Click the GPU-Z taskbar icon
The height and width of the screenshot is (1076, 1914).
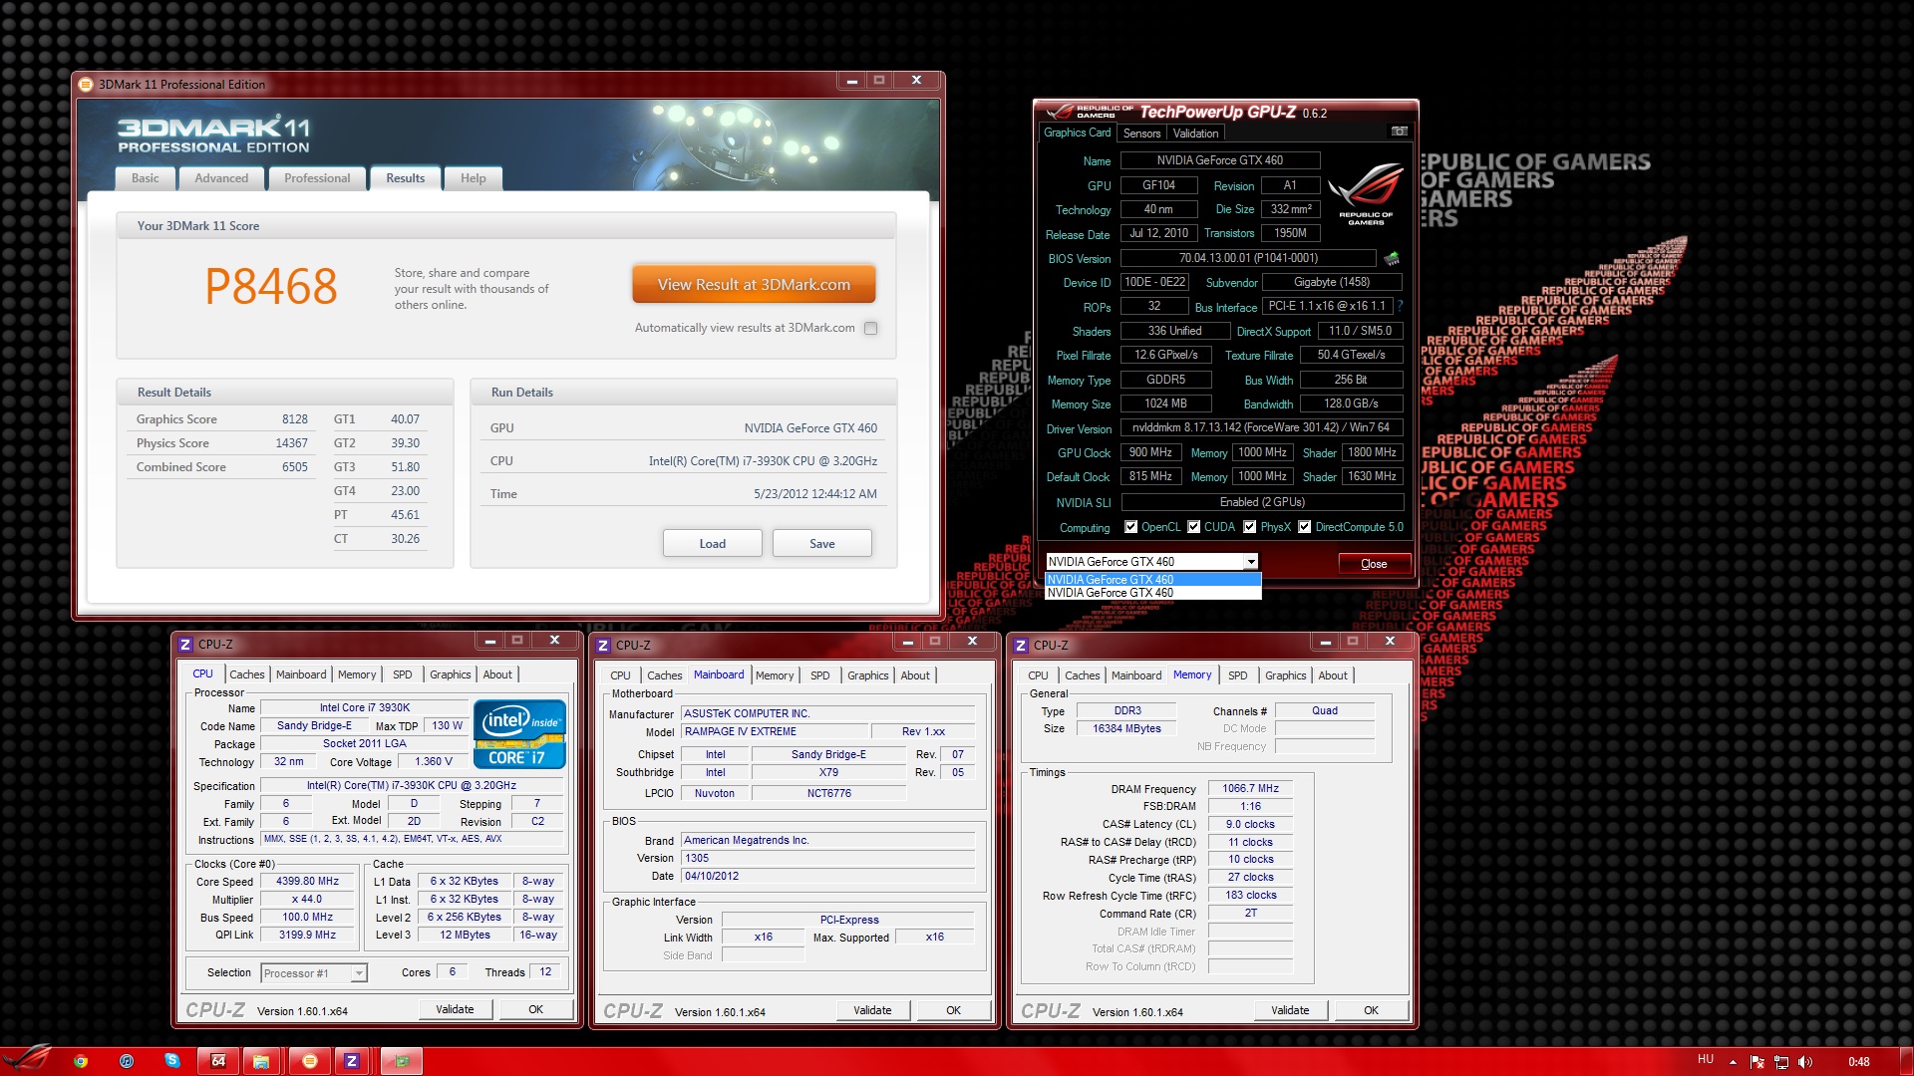point(402,1061)
